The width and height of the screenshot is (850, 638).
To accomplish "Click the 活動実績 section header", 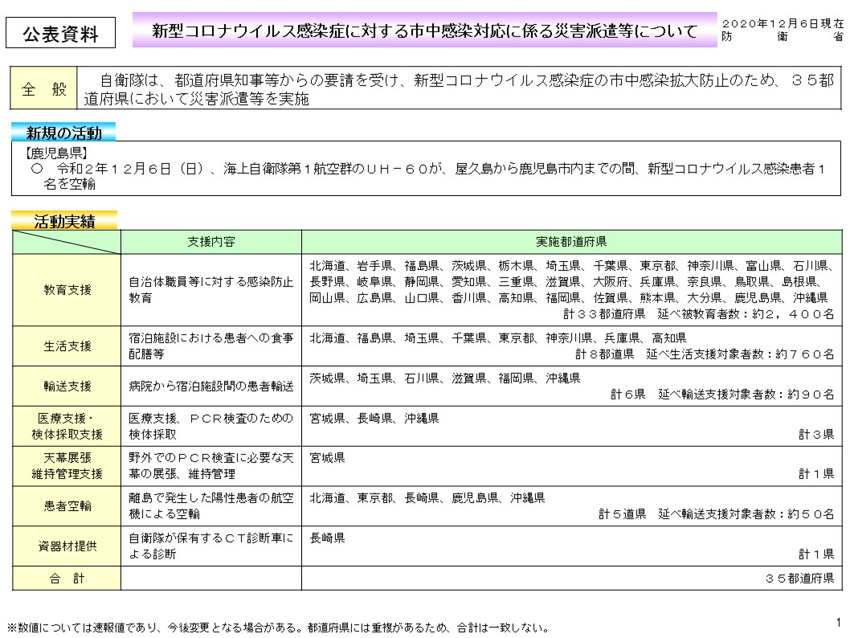I will click(x=64, y=221).
